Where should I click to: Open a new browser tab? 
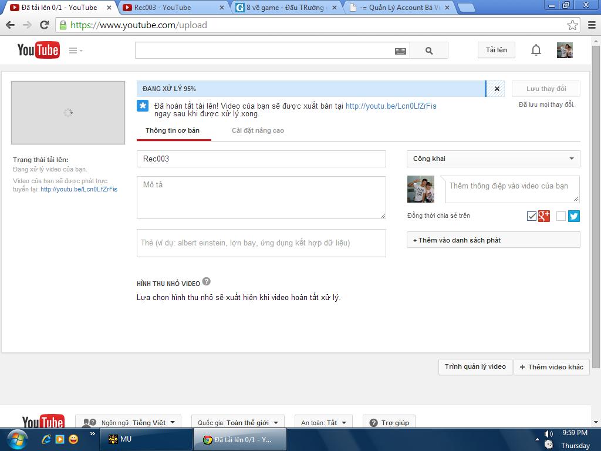(x=466, y=8)
